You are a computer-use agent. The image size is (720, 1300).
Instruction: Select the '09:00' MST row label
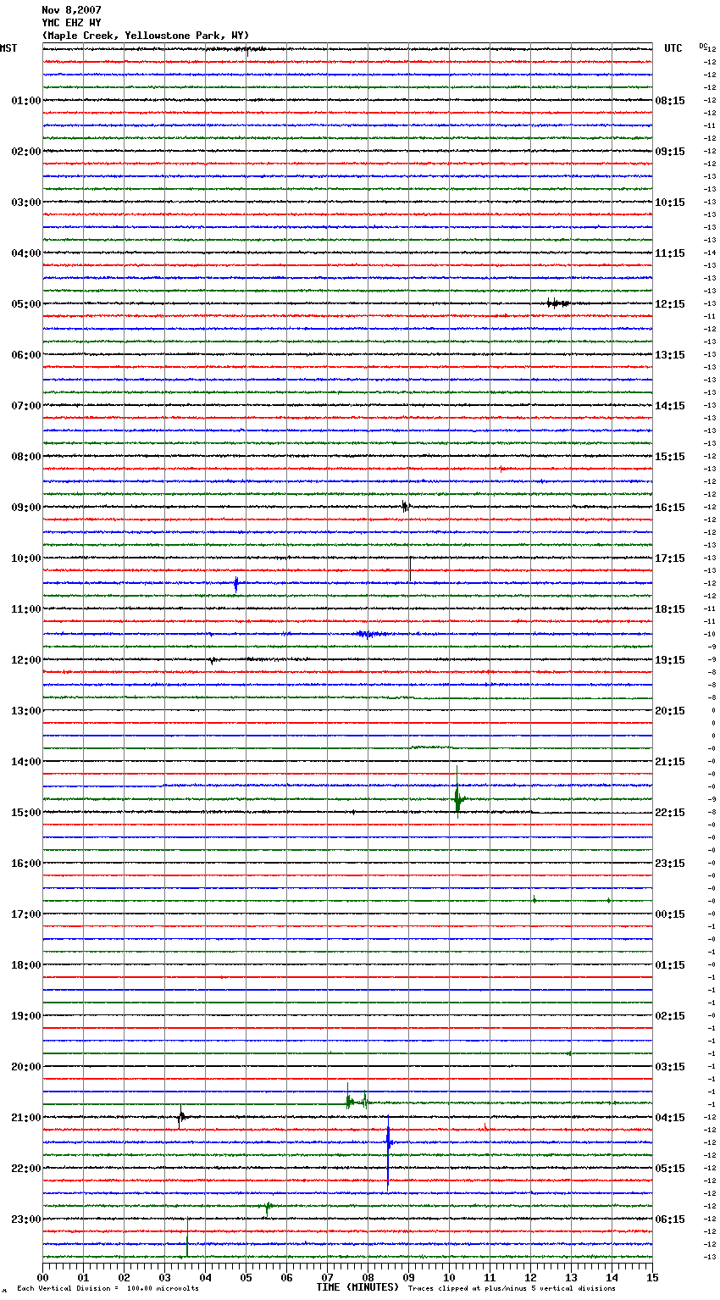tap(26, 508)
